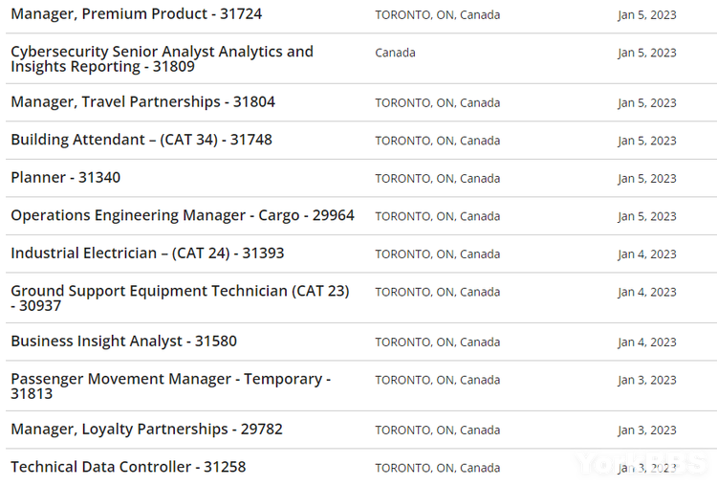Select Technical Data Controller - 31258 job

click(128, 467)
